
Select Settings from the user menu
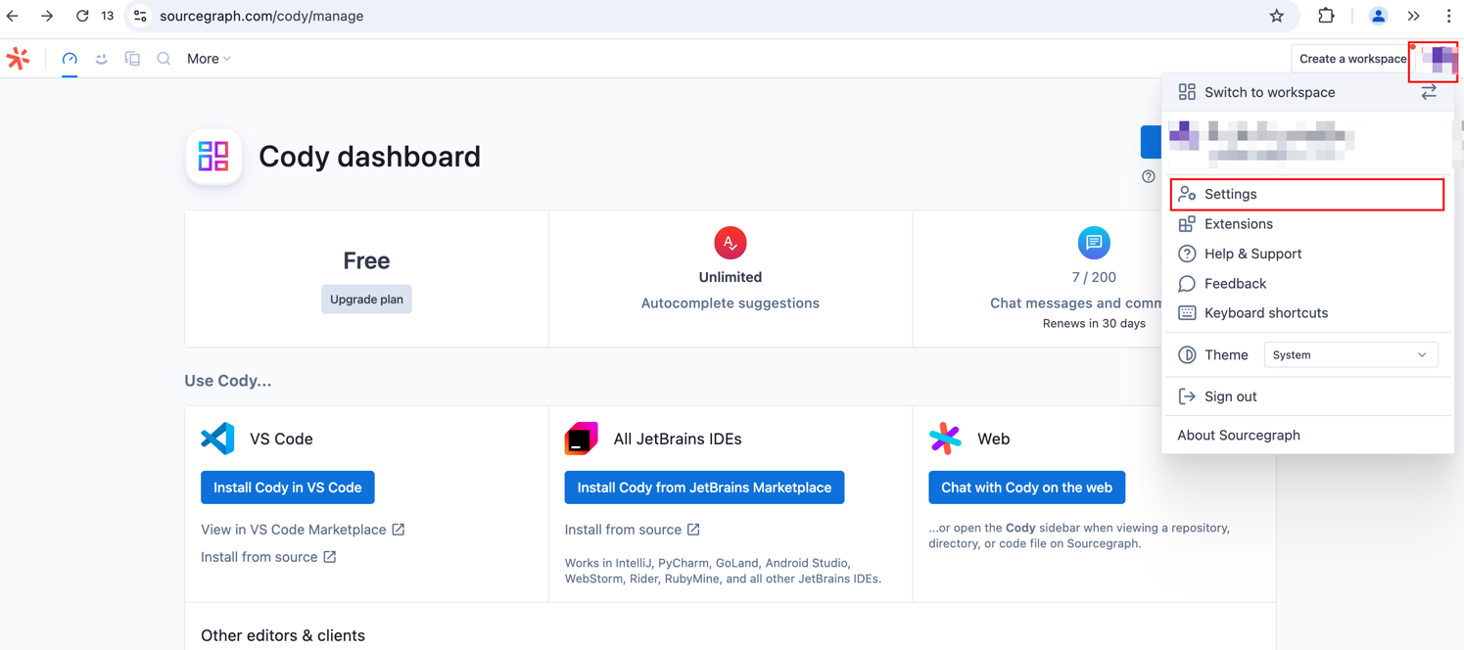(x=1230, y=194)
